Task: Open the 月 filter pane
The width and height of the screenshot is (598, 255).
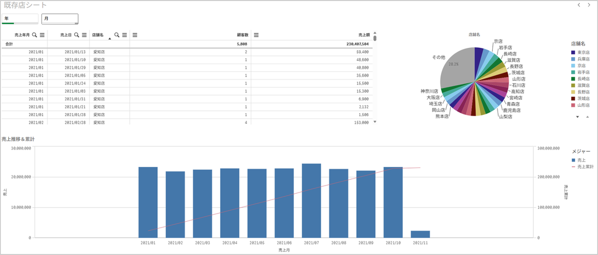Action: [60, 19]
